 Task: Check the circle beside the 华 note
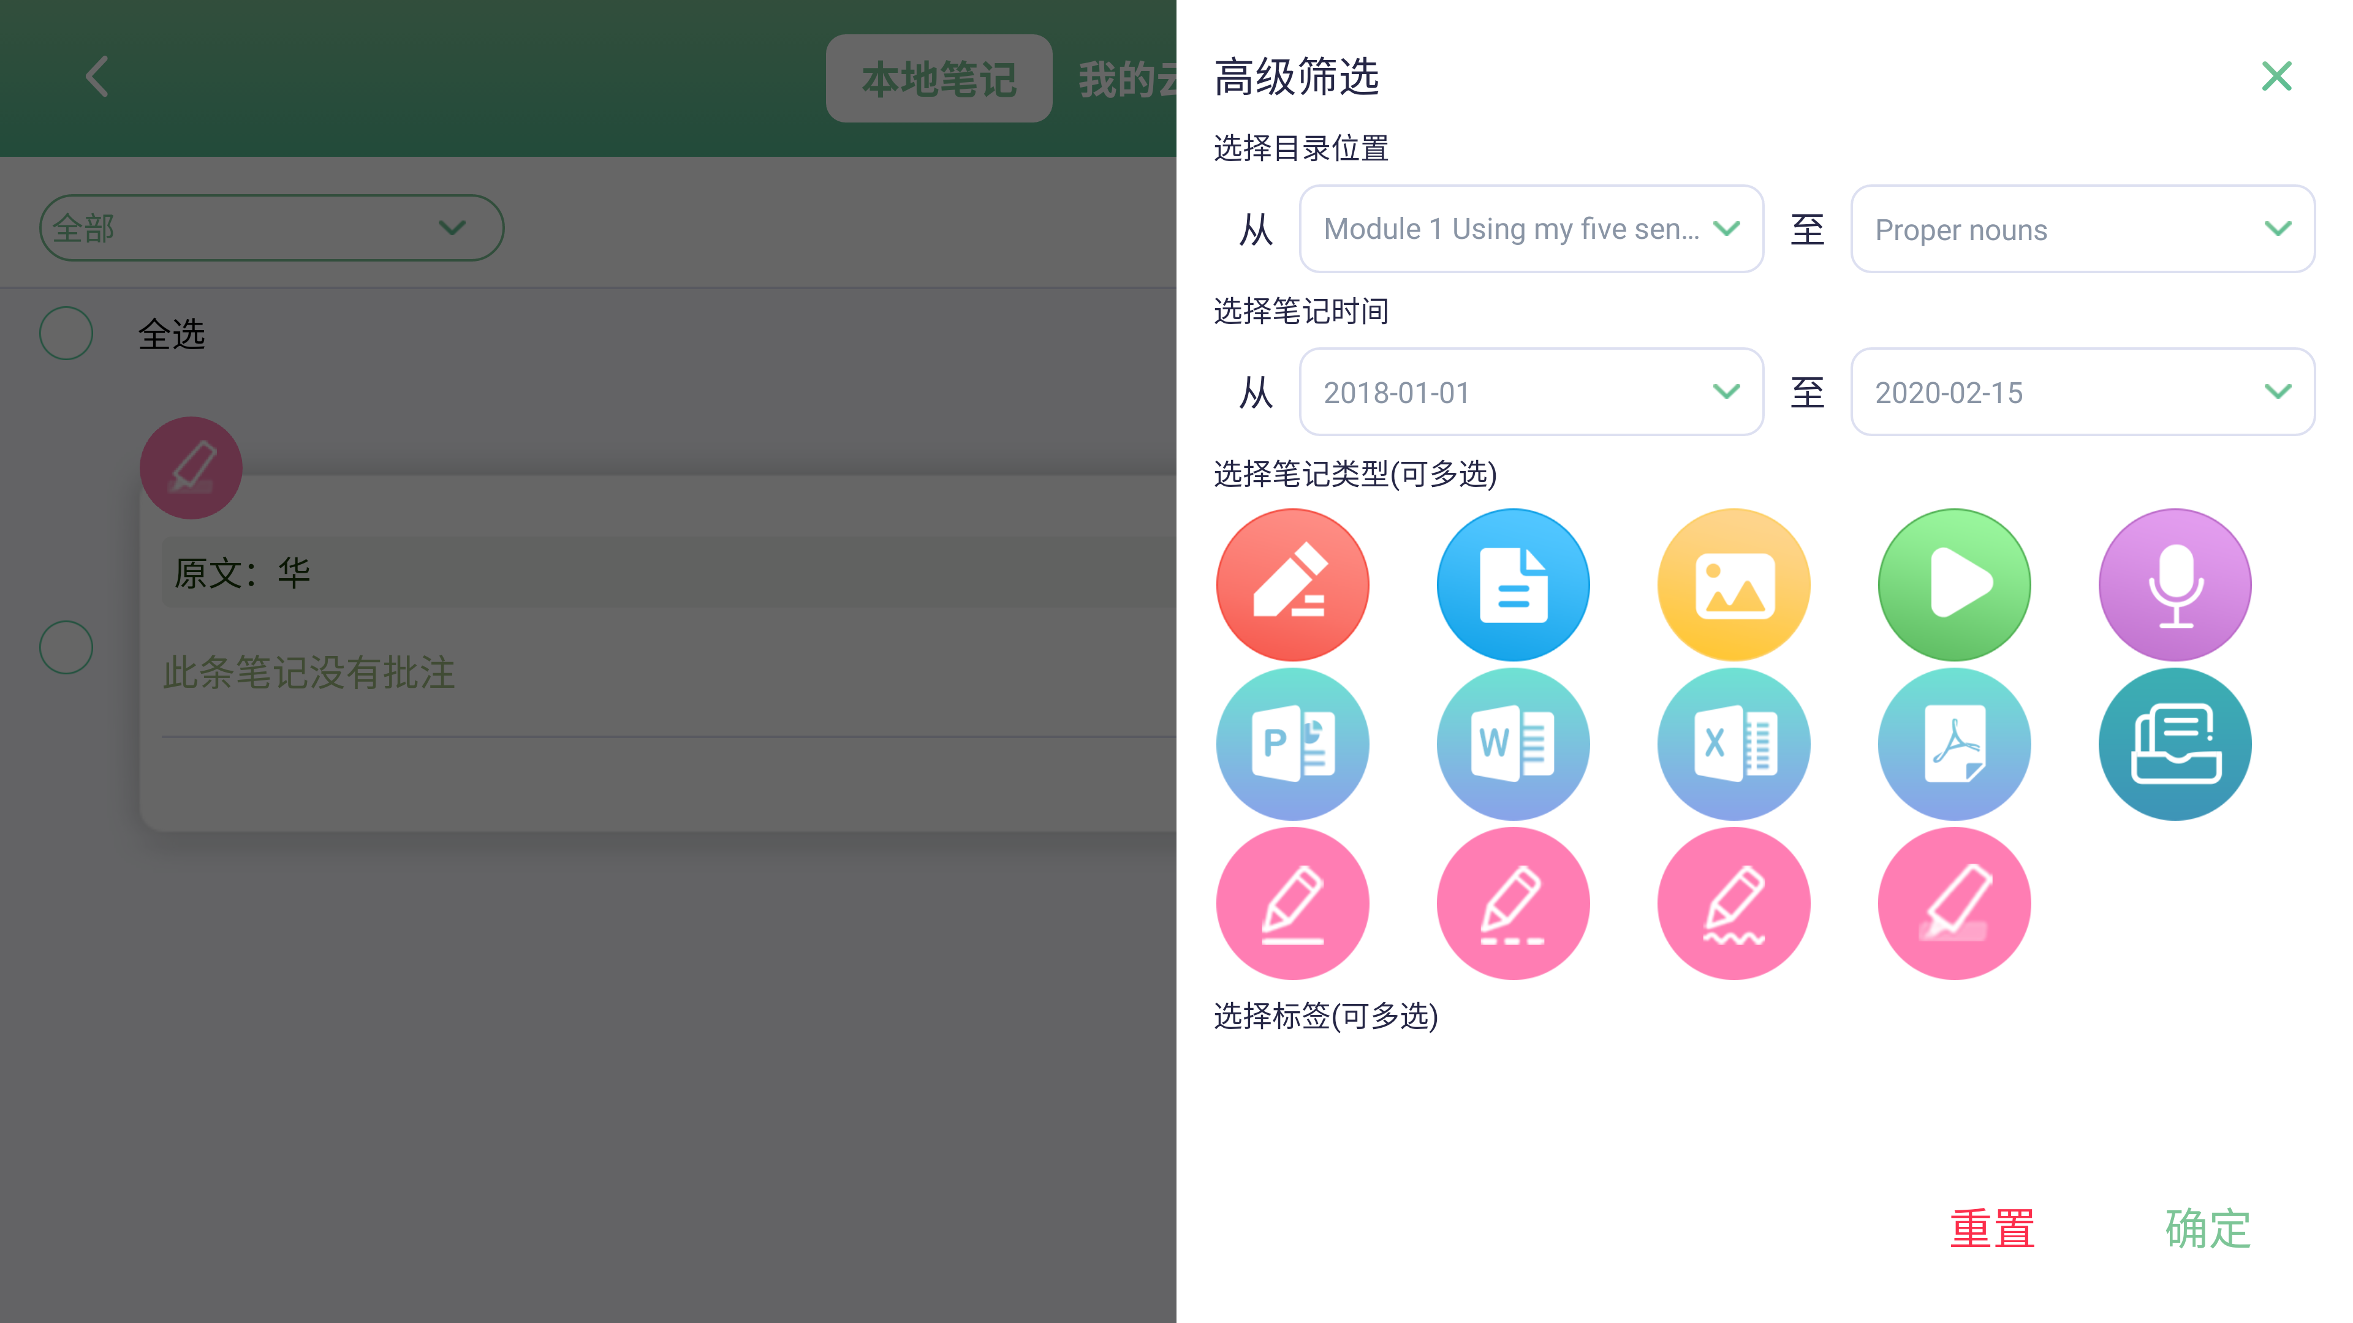[66, 647]
